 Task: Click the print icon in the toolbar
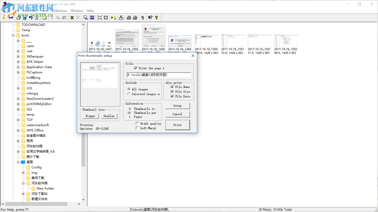point(129,18)
